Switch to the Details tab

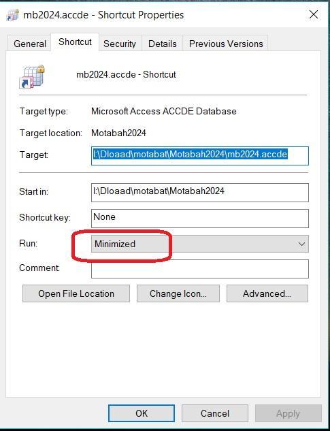[x=162, y=44]
